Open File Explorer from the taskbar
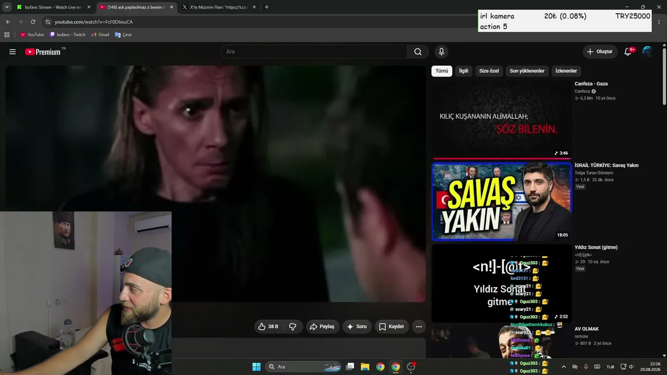The width and height of the screenshot is (667, 375). [x=365, y=367]
